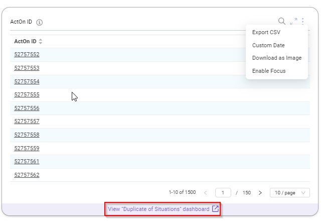Open the search magnifier icon
This screenshot has width=323, height=221.
tap(282, 21)
